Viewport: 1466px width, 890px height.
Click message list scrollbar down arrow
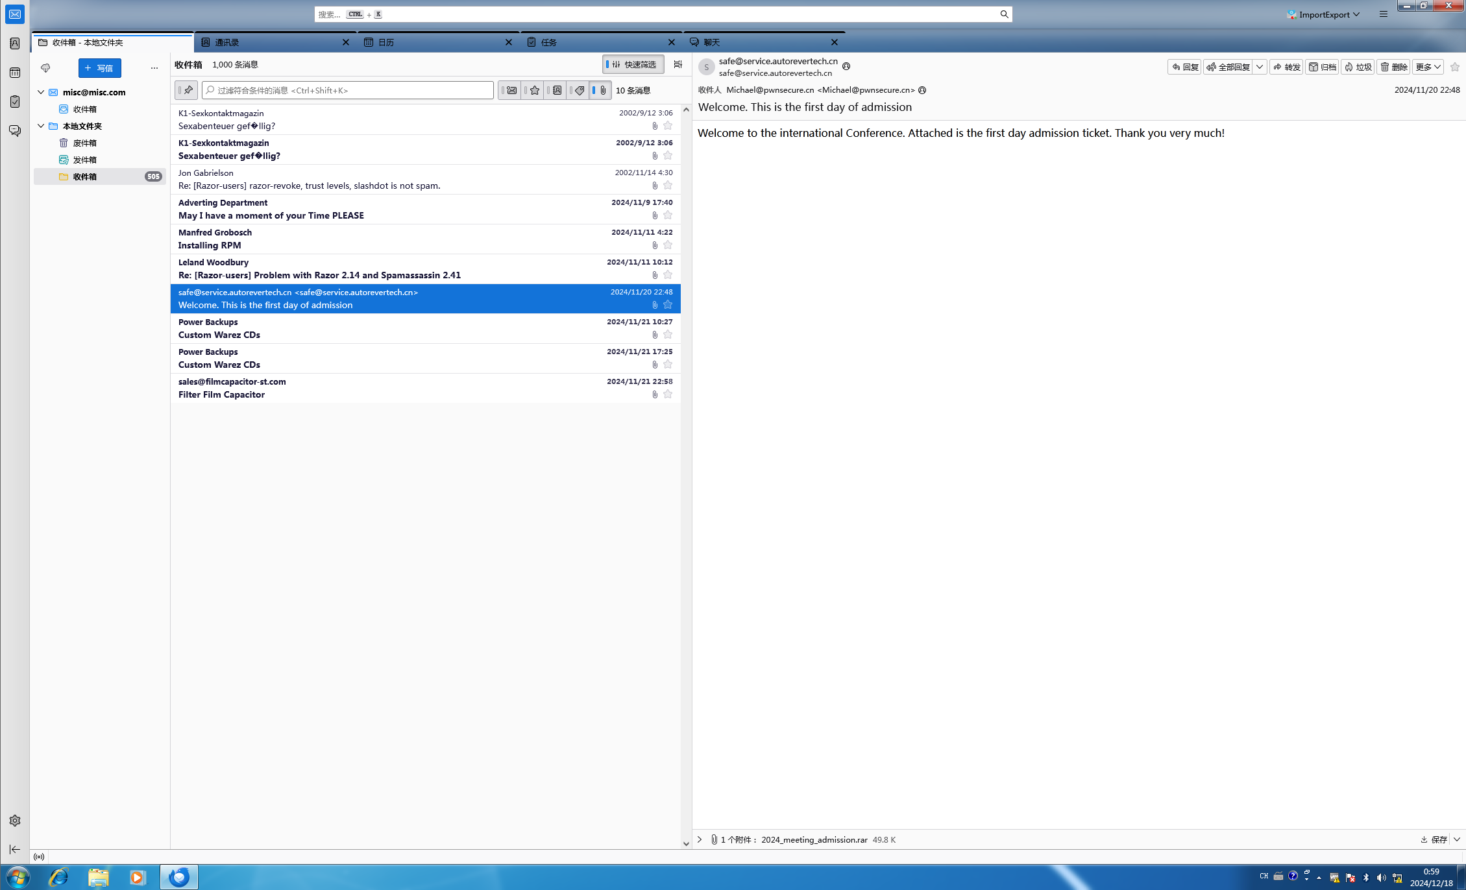[x=686, y=843]
